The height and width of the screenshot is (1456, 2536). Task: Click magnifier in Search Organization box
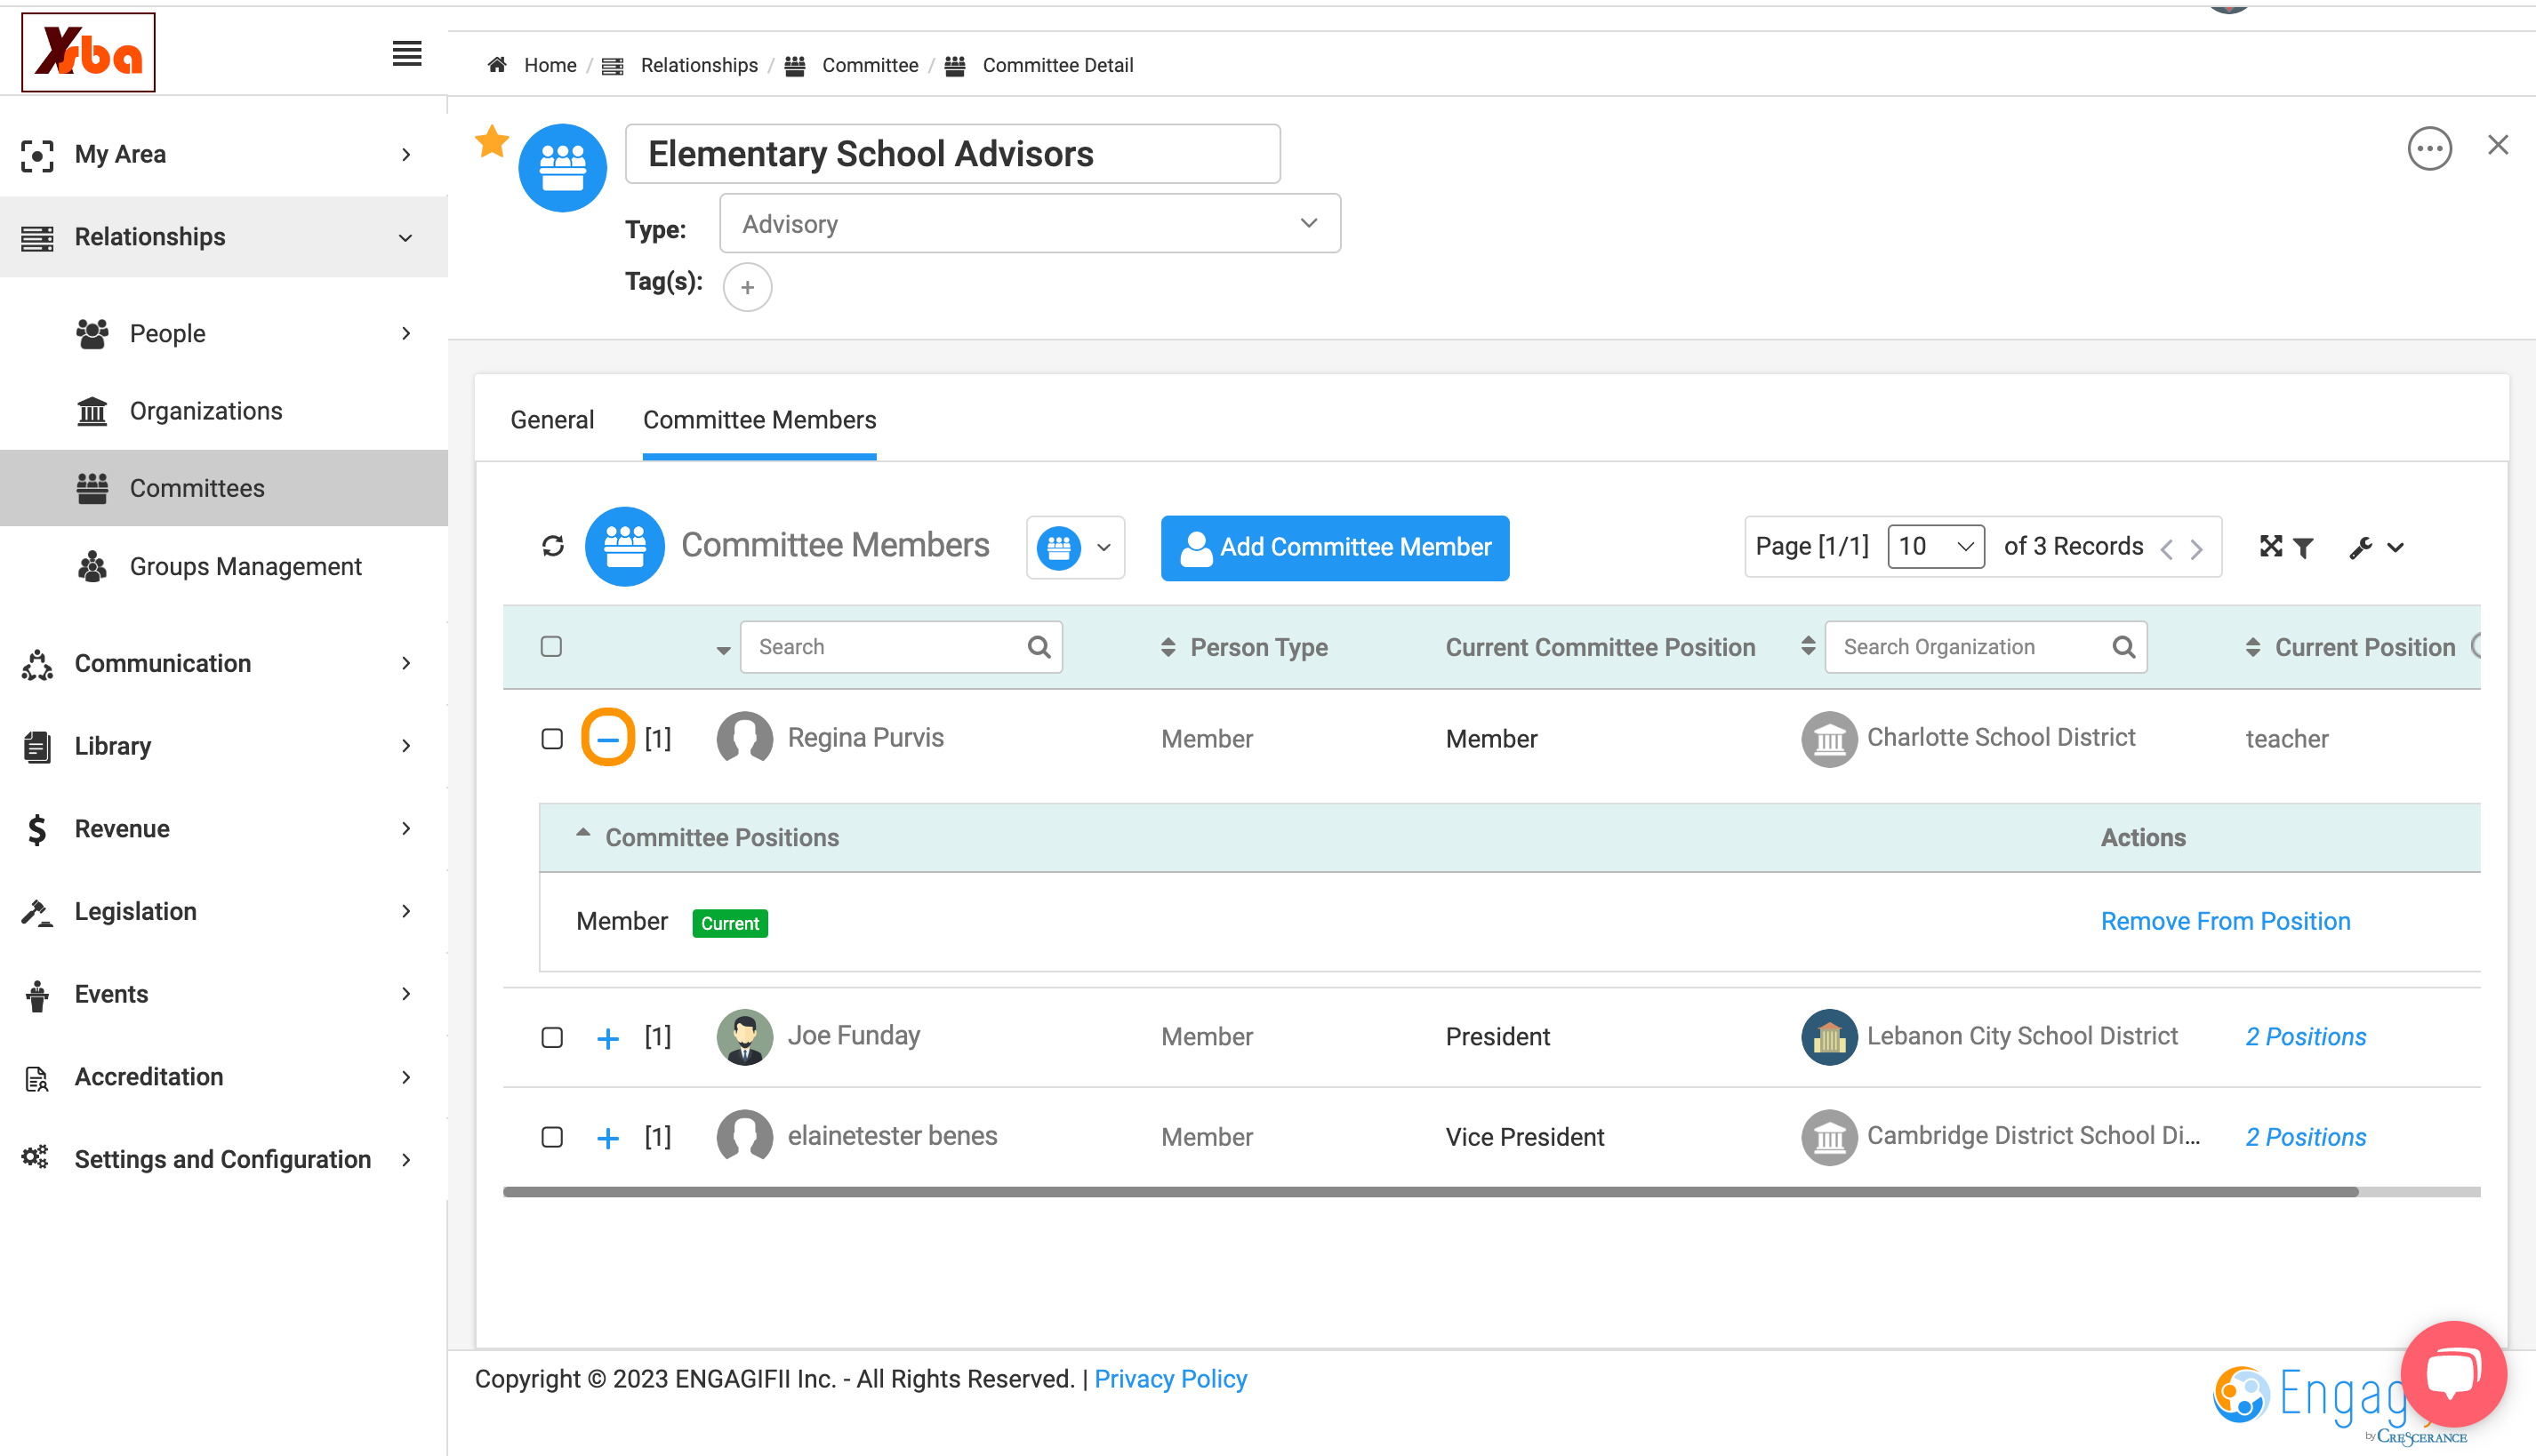coord(2123,647)
